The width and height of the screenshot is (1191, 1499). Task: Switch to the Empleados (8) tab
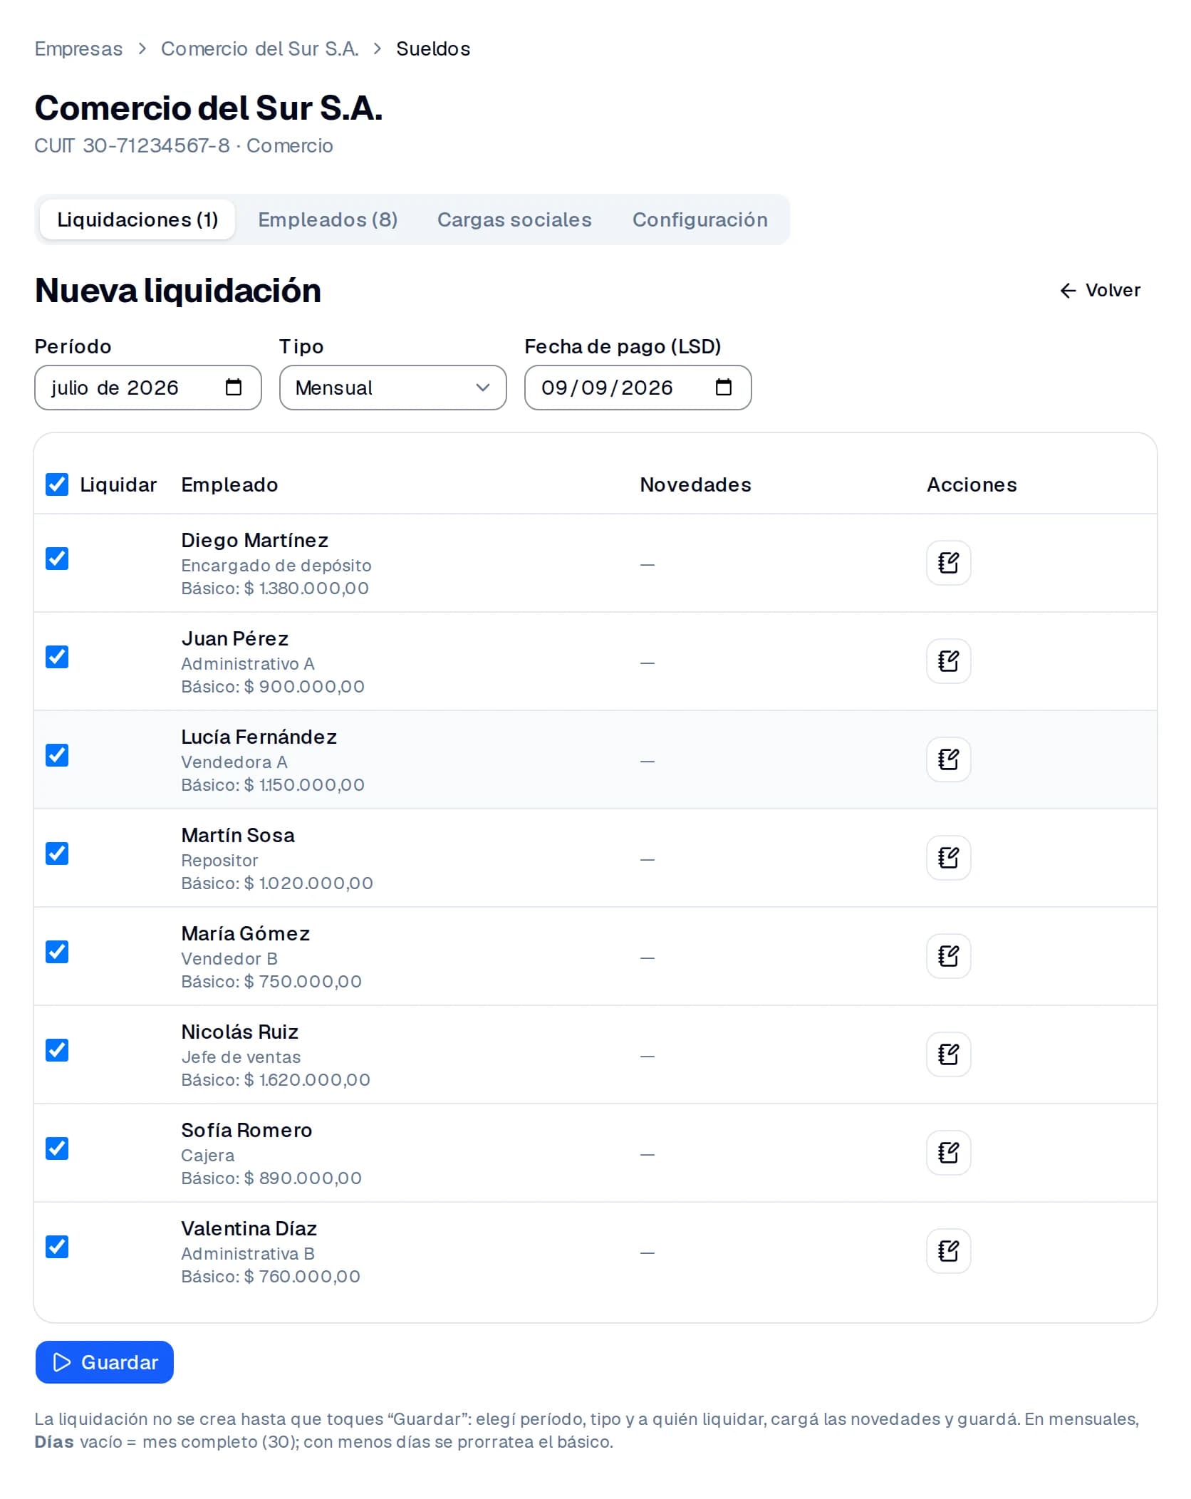pyautogui.click(x=328, y=219)
